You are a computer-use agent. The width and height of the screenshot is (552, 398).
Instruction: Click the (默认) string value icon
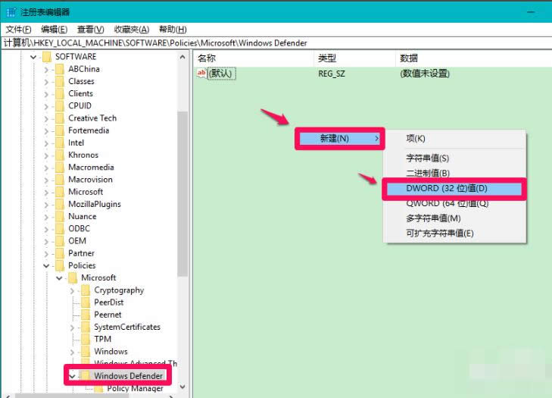point(202,74)
